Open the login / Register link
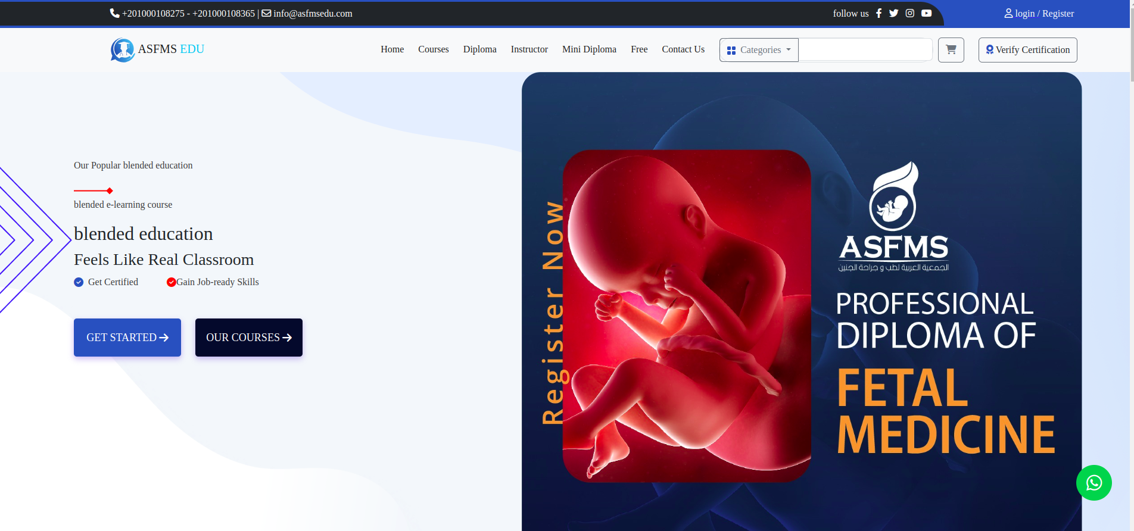This screenshot has width=1134, height=531. pos(1039,13)
